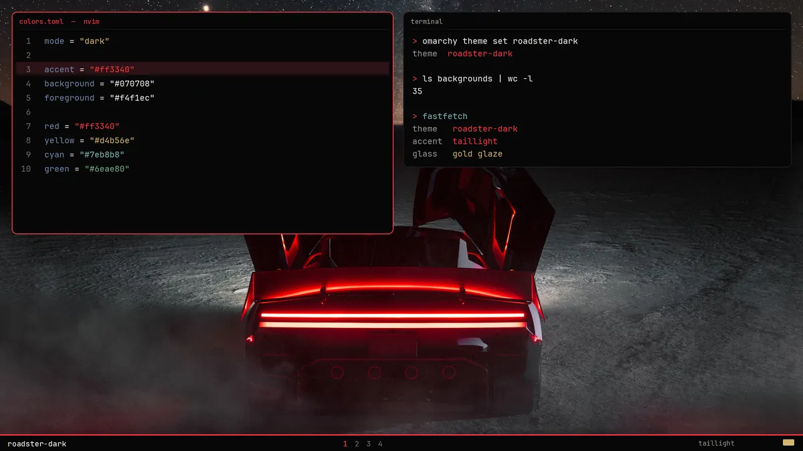Click the gold glaze value in the terminal

pos(477,154)
